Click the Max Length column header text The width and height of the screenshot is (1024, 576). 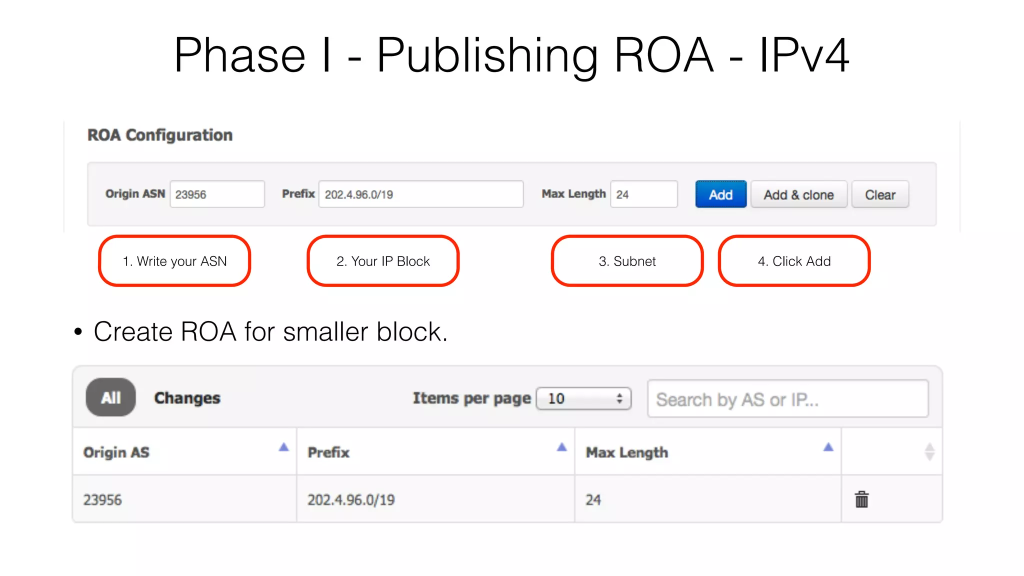click(627, 452)
